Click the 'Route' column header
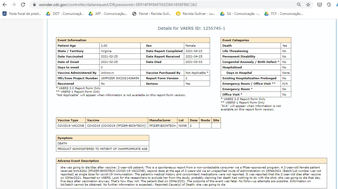 coord(205,120)
